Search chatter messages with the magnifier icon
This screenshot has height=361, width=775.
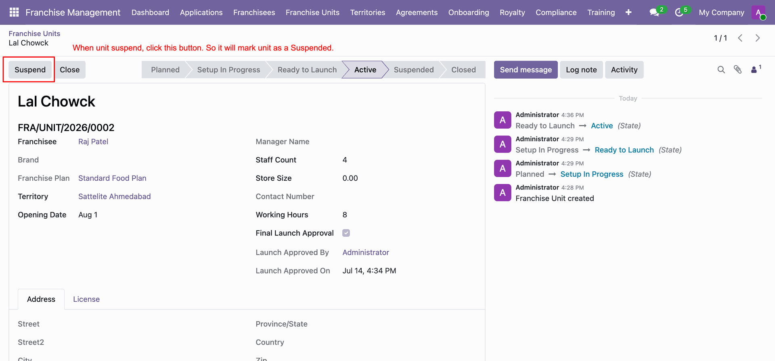tap(721, 70)
